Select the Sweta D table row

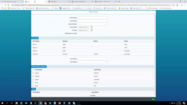(x=93, y=54)
